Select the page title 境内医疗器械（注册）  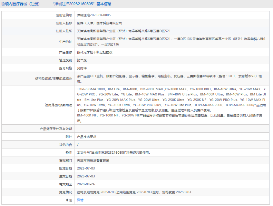coord(22,4)
